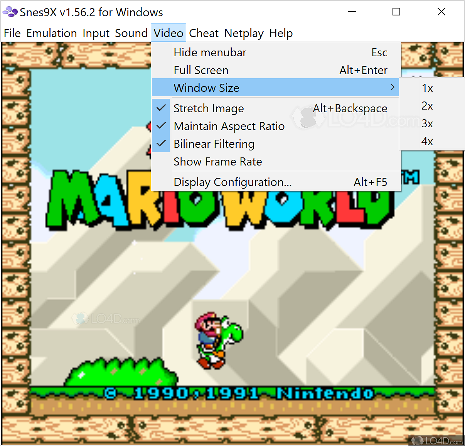Select Hide menubar option

pos(276,52)
